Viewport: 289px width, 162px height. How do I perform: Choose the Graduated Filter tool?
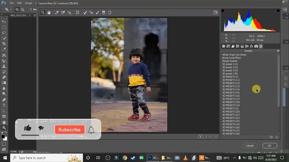point(104,13)
